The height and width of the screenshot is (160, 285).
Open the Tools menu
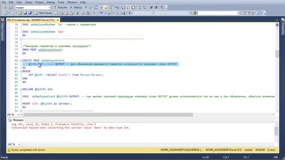[x=61, y=2]
